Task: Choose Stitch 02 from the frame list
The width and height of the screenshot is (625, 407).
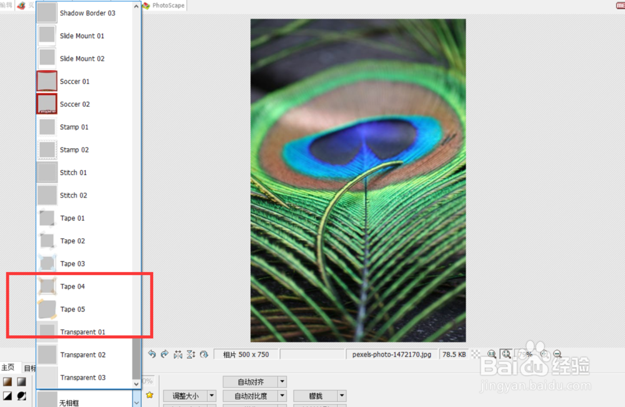Action: (84, 195)
